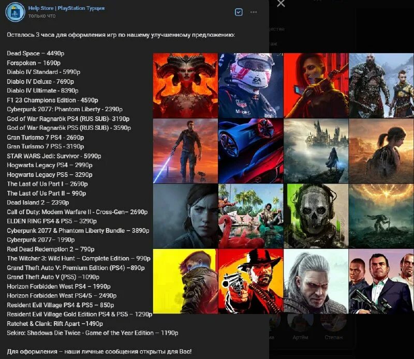
Task: Open the Diablo IV cover thumbnail
Action: pyautogui.click(x=185, y=85)
